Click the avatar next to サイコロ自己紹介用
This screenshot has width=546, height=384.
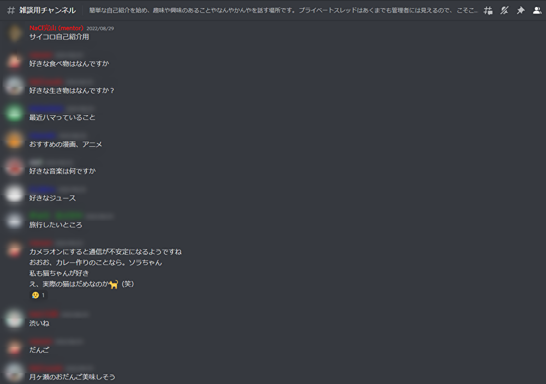[x=14, y=33]
